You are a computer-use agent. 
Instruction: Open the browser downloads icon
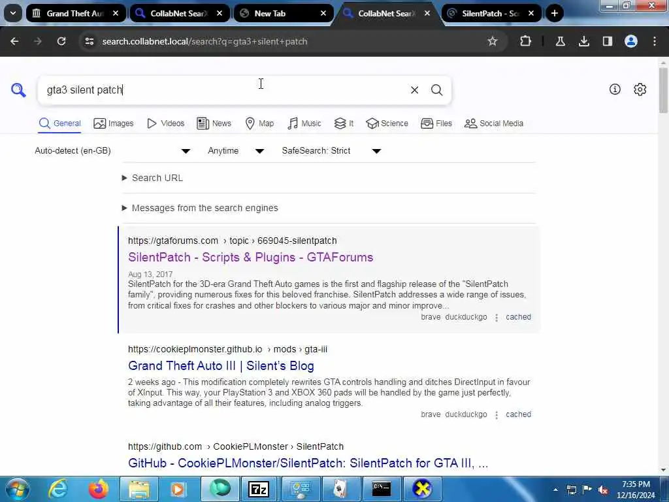tap(583, 41)
